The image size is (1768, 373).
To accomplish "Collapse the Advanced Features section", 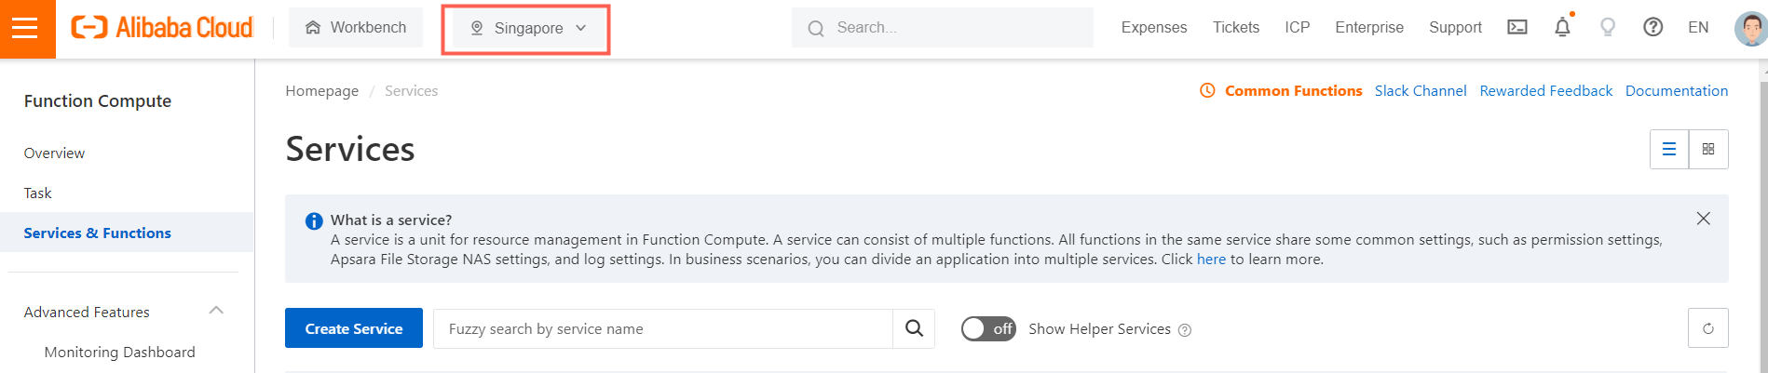I will click(216, 311).
